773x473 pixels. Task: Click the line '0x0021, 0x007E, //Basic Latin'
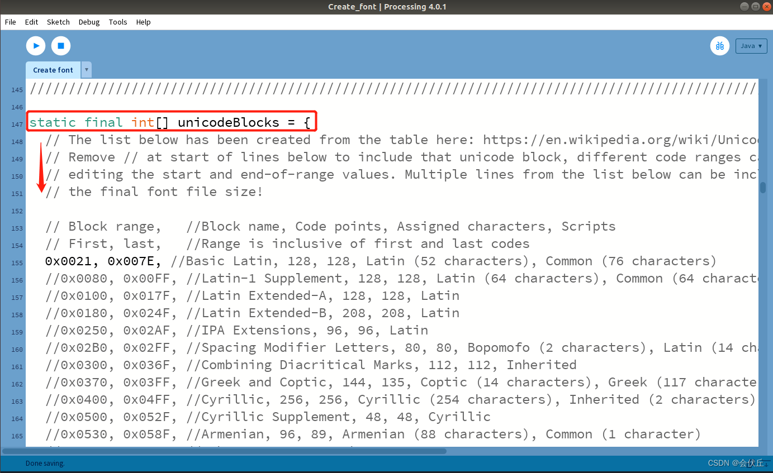381,261
